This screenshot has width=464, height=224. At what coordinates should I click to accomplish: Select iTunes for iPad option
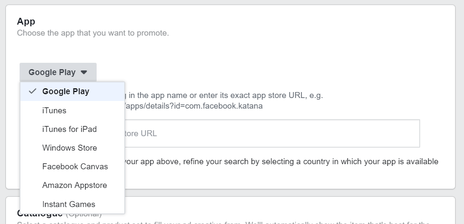69,129
